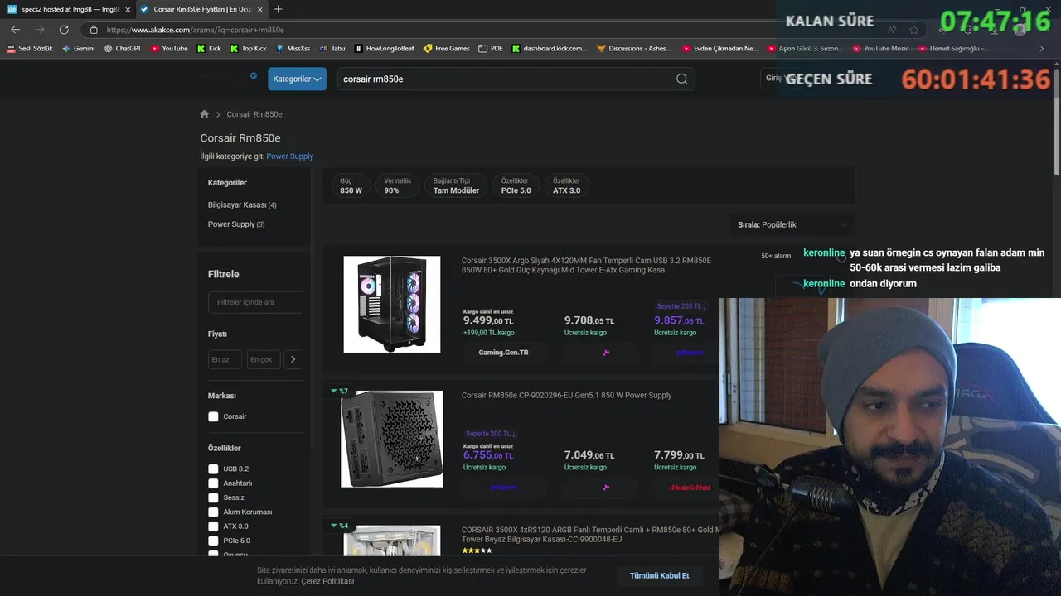1061x596 pixels.
Task: Check the USB 3.2 feature checkbox
Action: tap(213, 469)
